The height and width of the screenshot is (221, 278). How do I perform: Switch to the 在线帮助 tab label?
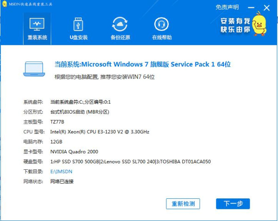pos(162,37)
